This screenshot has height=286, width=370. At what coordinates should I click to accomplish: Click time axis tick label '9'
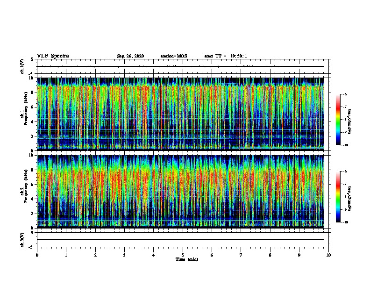[x=299, y=255]
